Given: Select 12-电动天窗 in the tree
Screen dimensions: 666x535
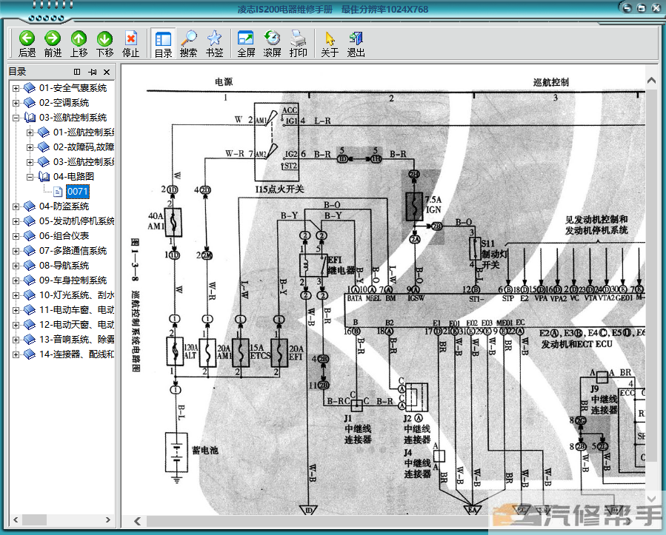Looking at the screenshot, I should tap(76, 325).
